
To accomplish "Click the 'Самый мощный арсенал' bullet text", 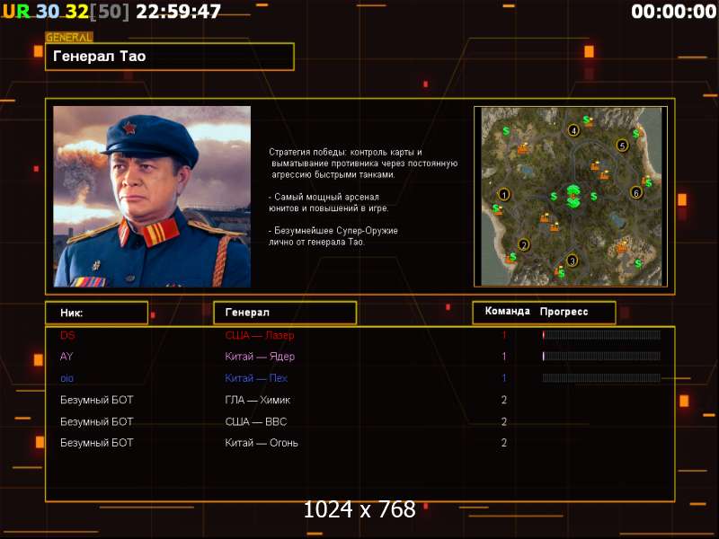I will point(328,202).
